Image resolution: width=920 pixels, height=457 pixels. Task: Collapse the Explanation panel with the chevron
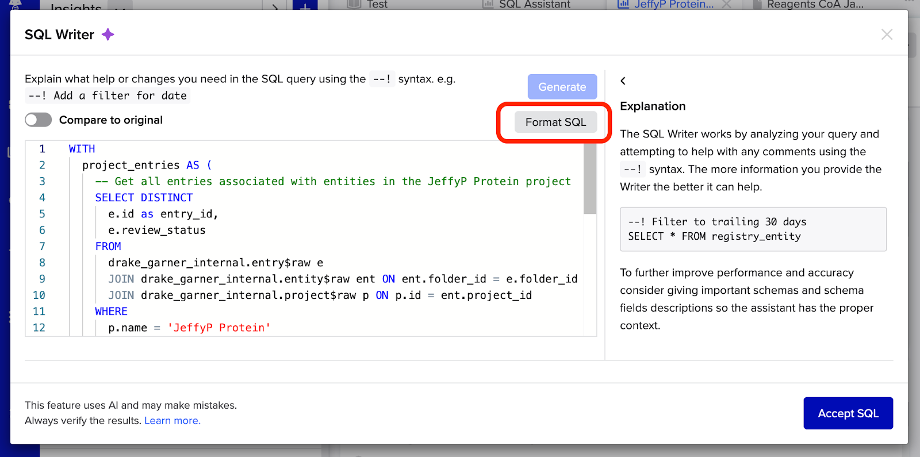[x=623, y=81]
